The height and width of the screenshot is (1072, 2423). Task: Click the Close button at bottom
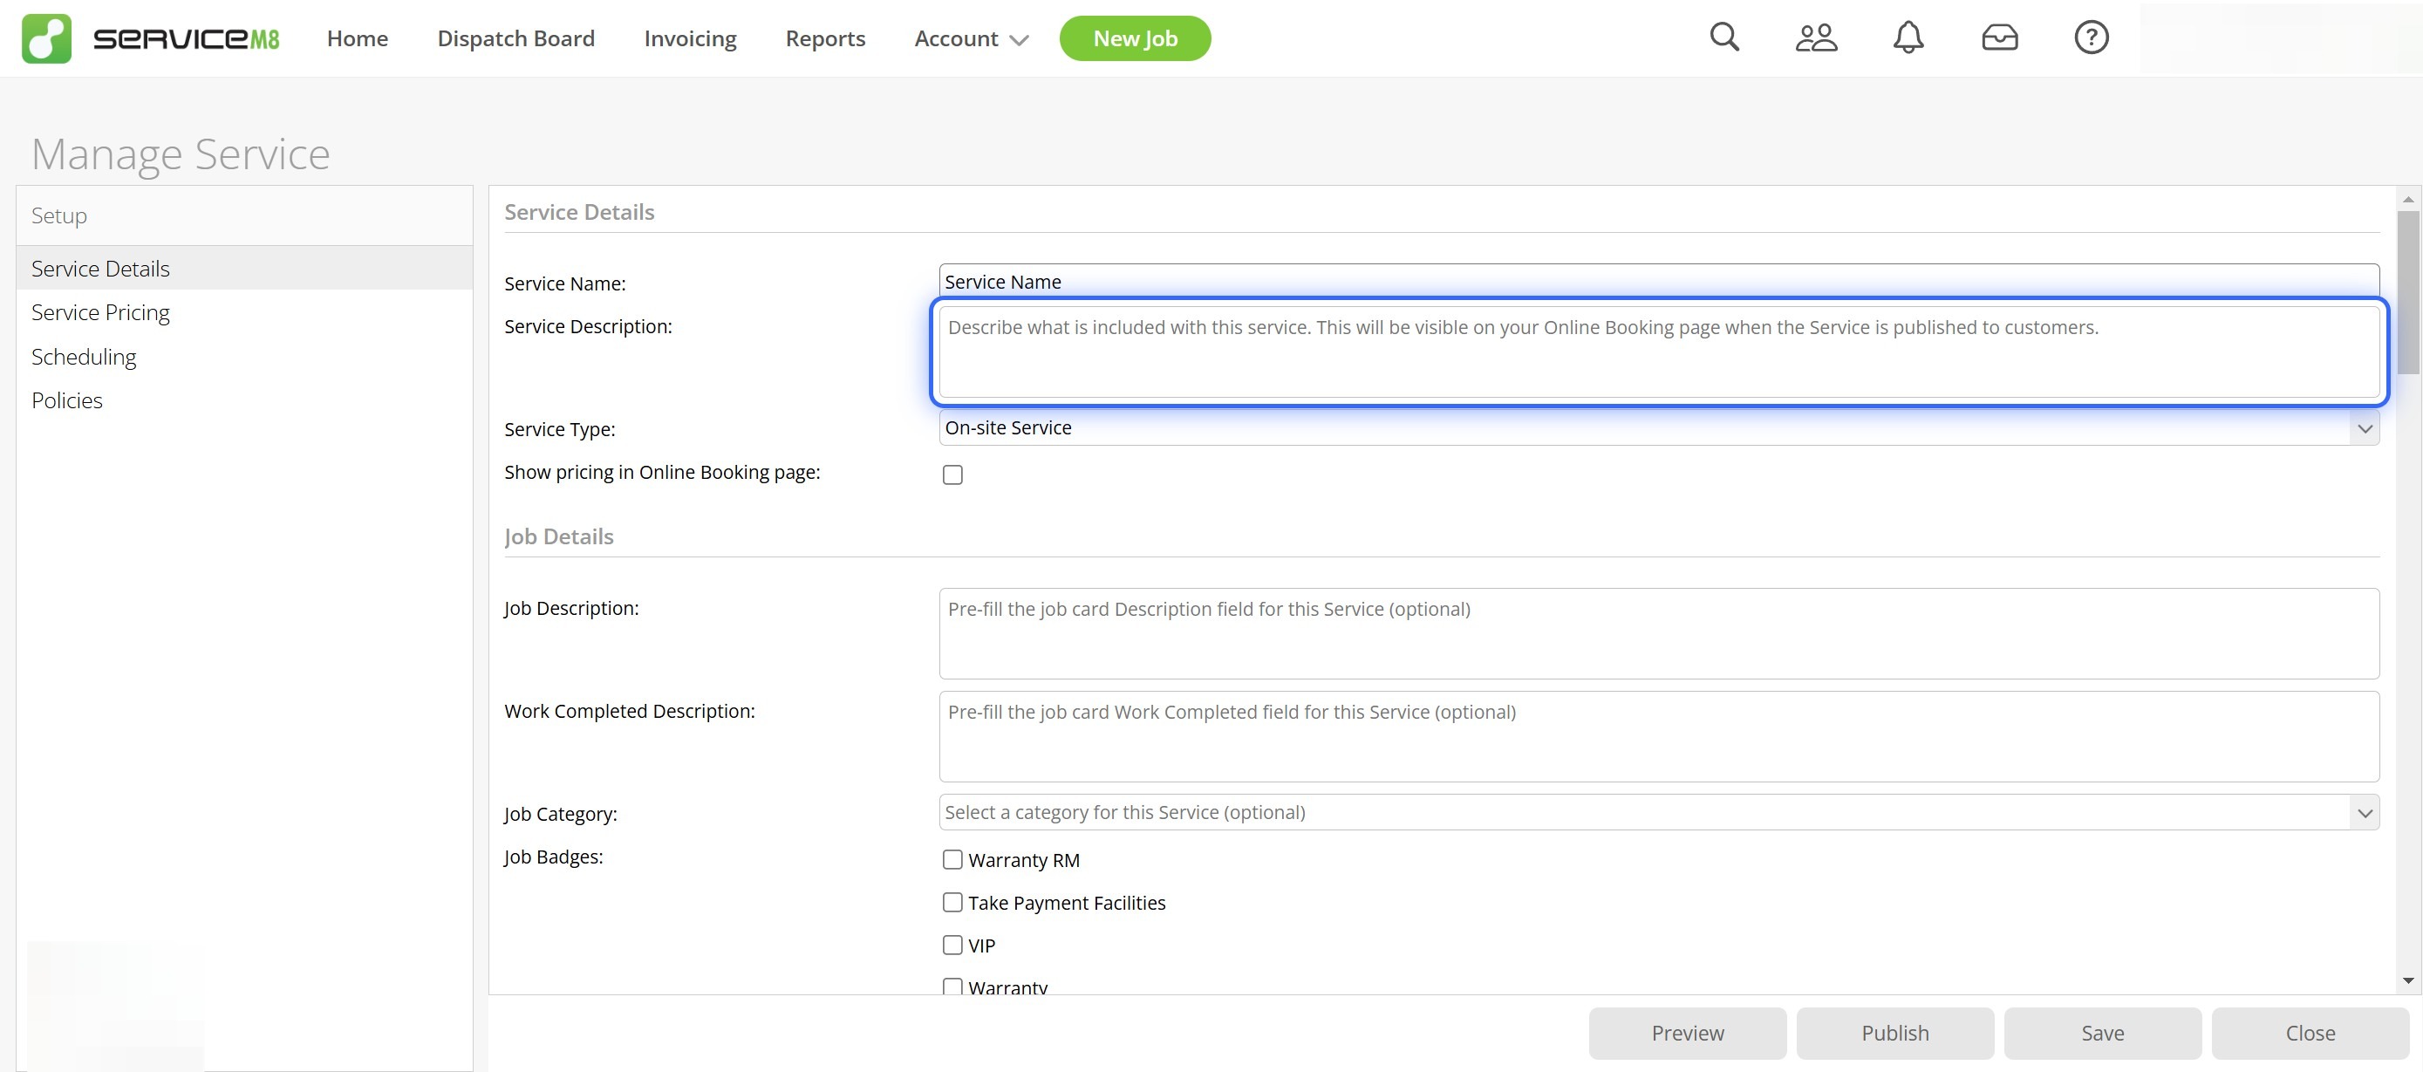pos(2310,1033)
